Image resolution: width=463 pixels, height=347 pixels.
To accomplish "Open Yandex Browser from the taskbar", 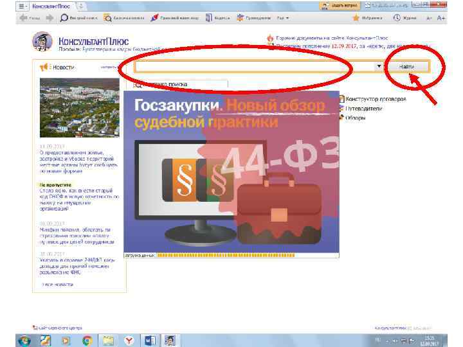I will click(x=129, y=341).
